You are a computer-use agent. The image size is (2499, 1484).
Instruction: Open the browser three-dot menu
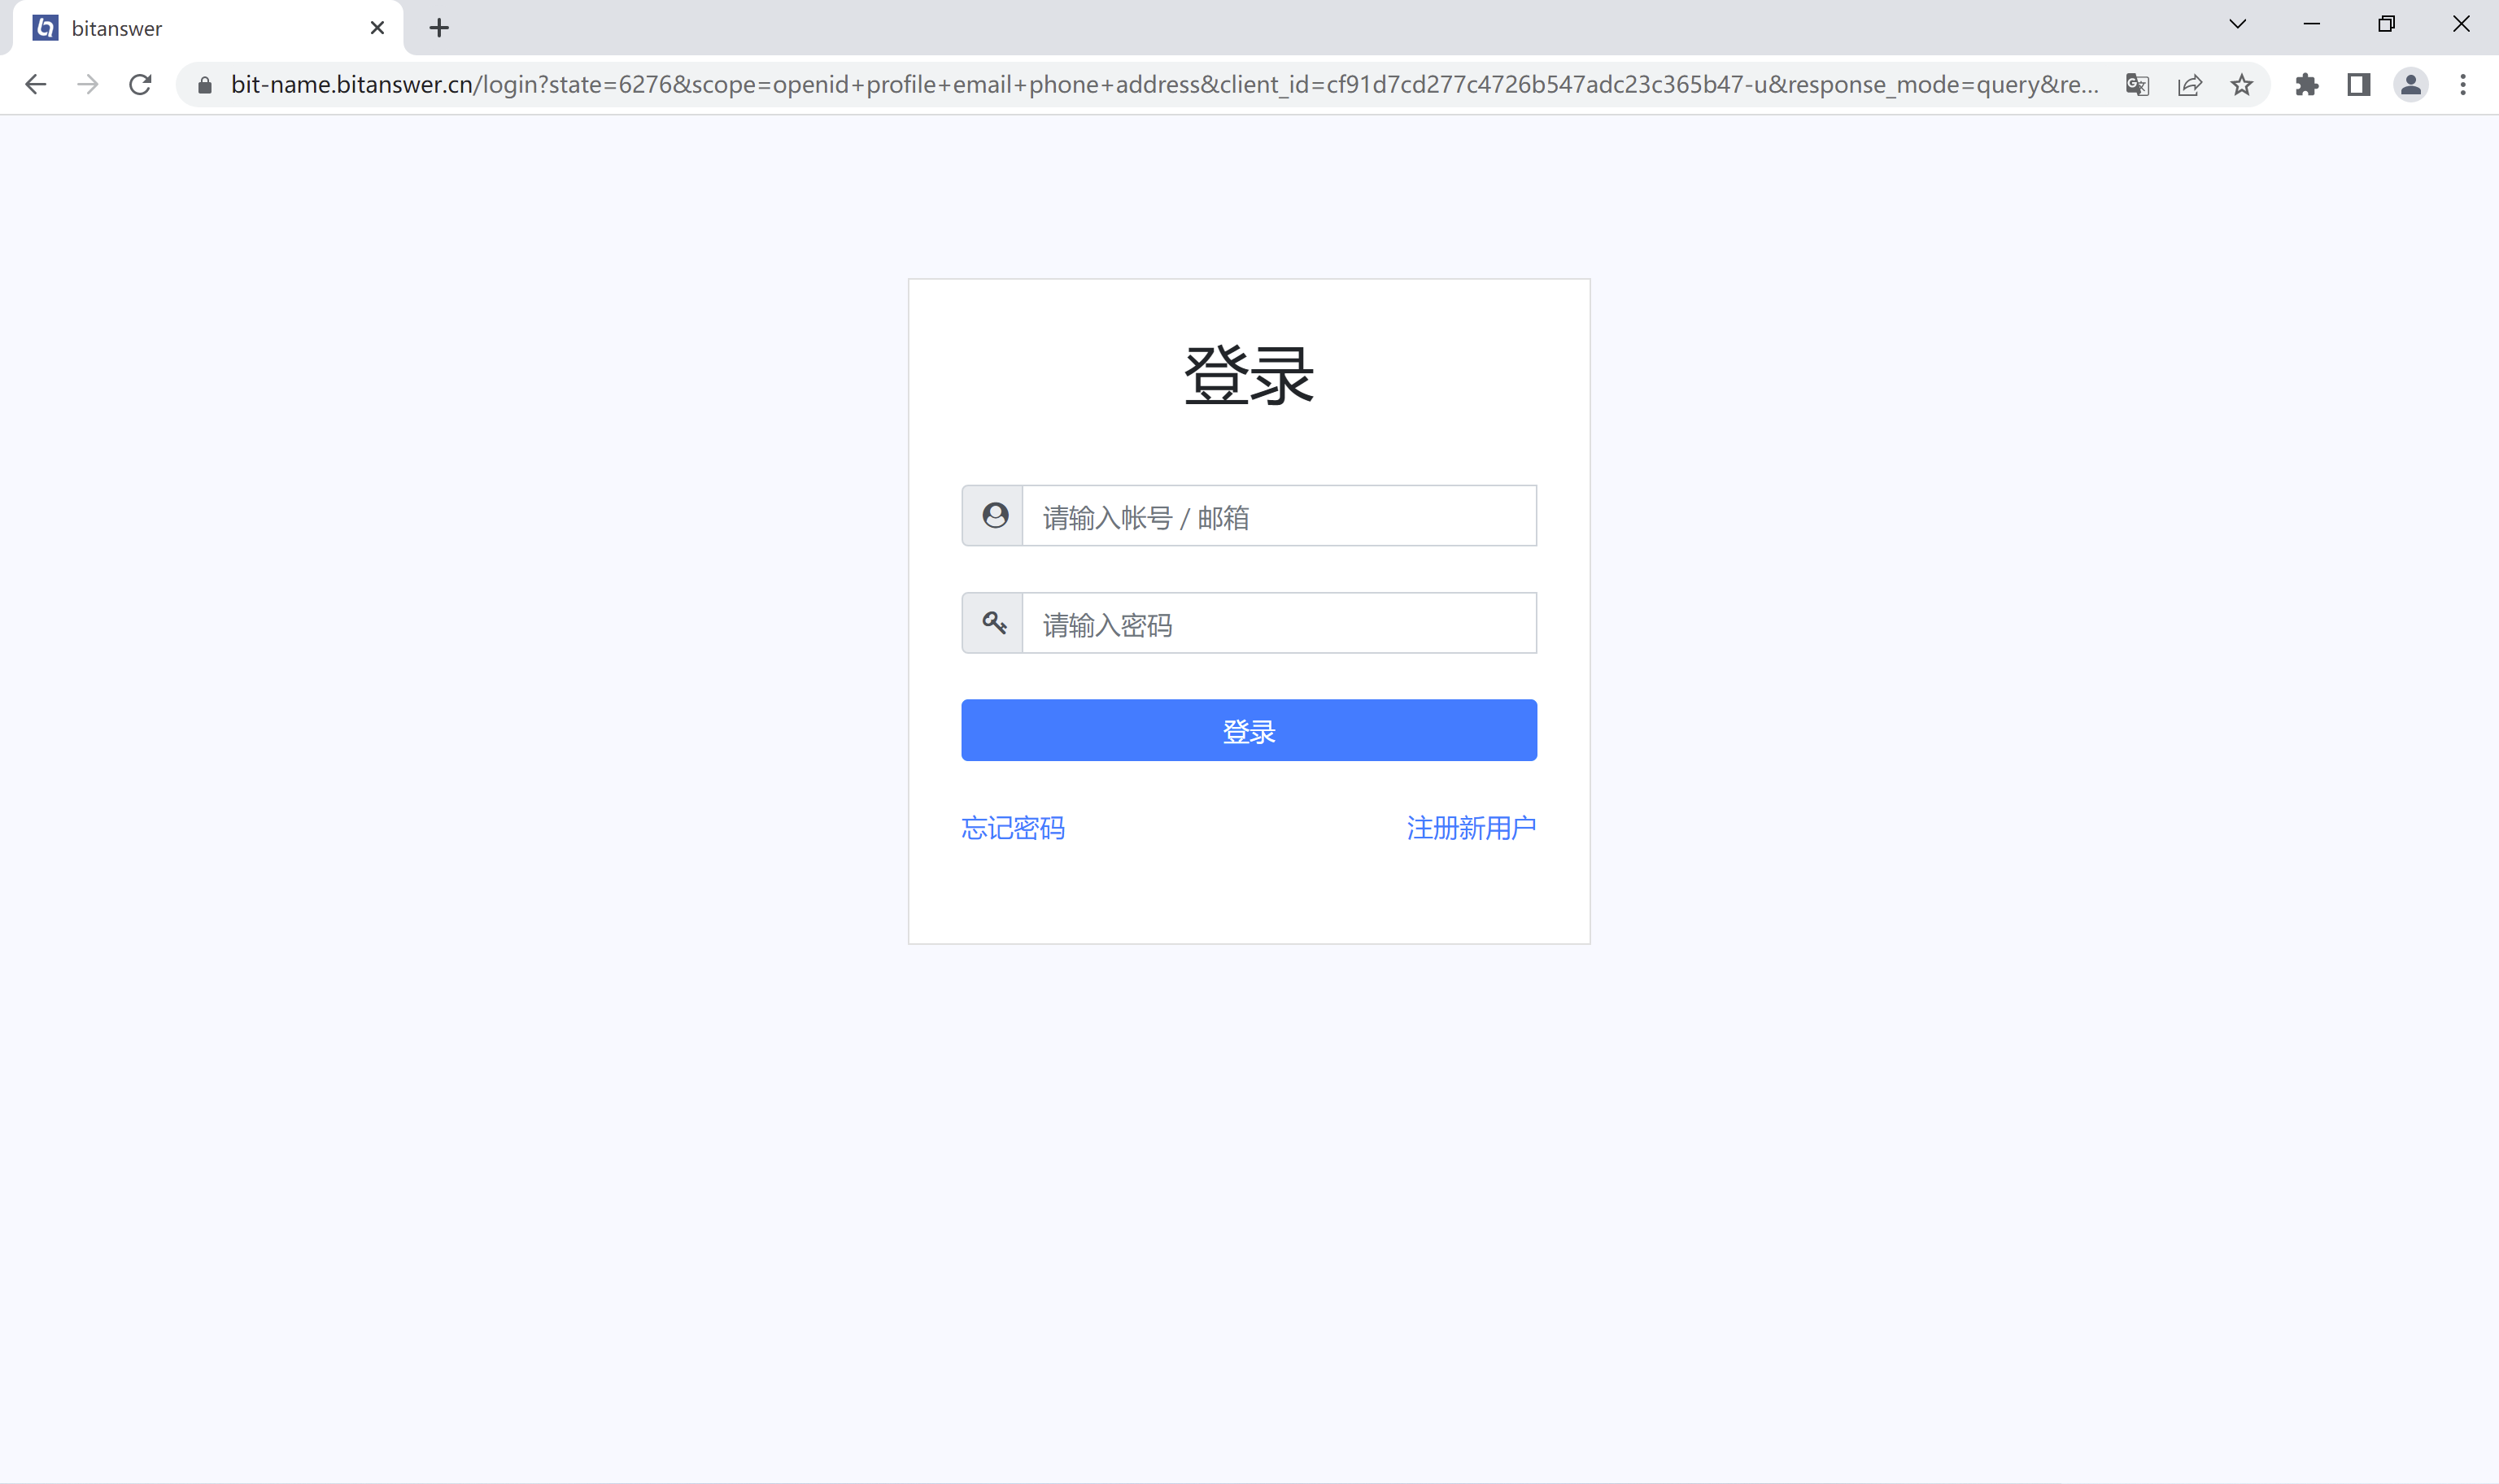point(2463,84)
